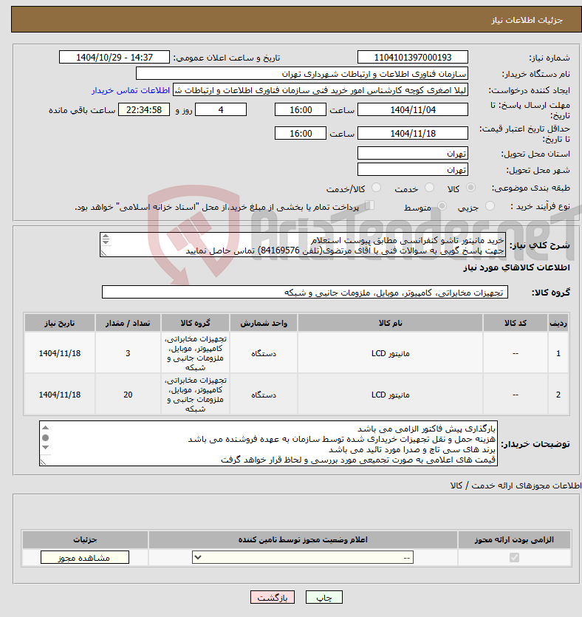
Task: Click the description resize handle corner
Action: click(103, 253)
